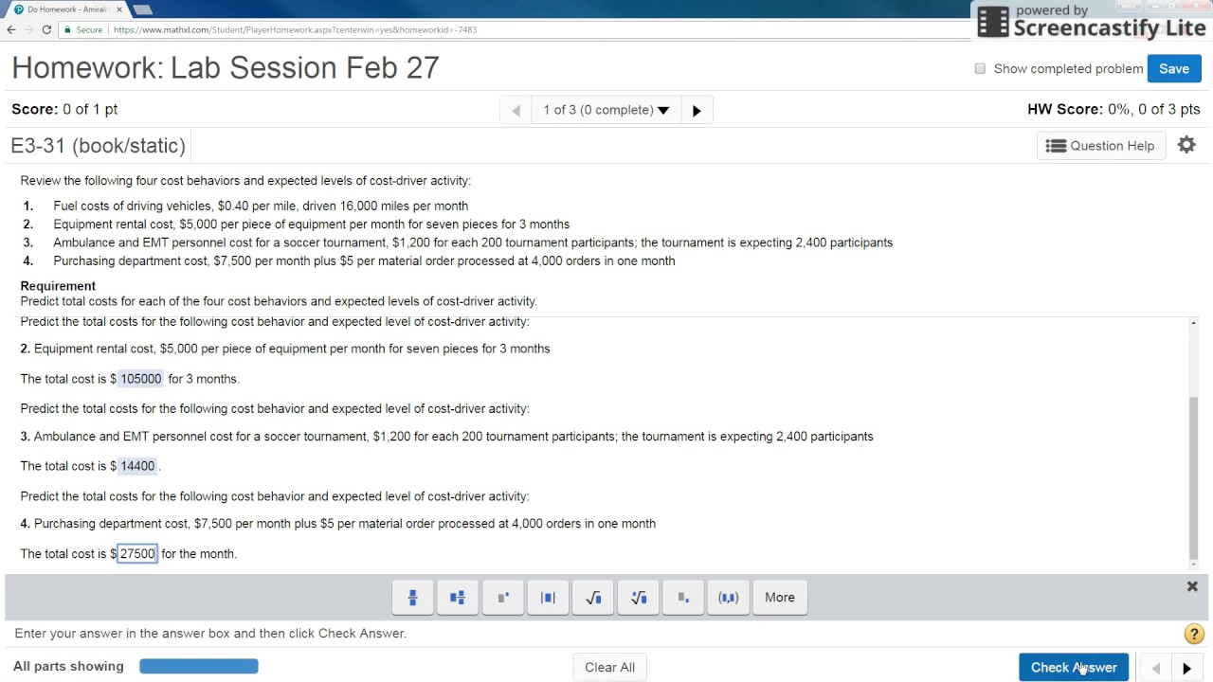This screenshot has height=682, width=1213.
Task: Insert an nth root symbol
Action: click(x=639, y=598)
